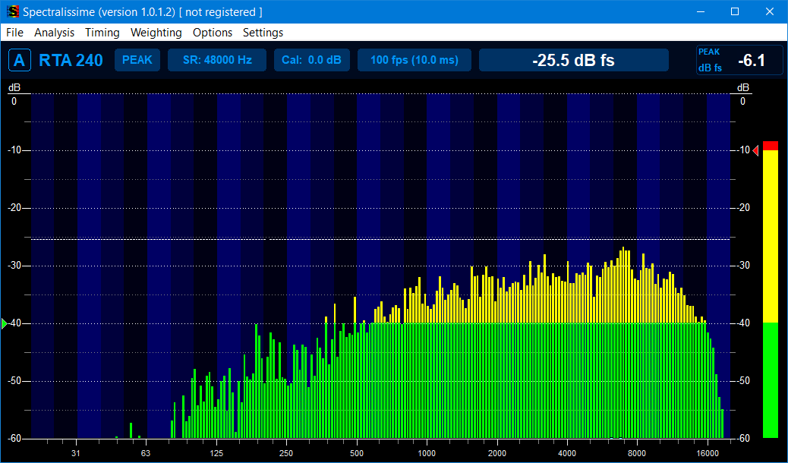Screen dimensions: 788x463
Task: Click the RTA 240 mode label
Action: [71, 60]
